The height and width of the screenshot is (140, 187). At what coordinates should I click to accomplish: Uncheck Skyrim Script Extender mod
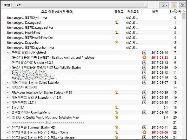[x=9, y=82]
